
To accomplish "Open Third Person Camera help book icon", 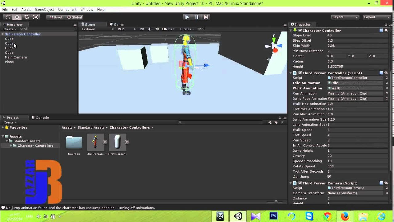I will [x=381, y=183].
